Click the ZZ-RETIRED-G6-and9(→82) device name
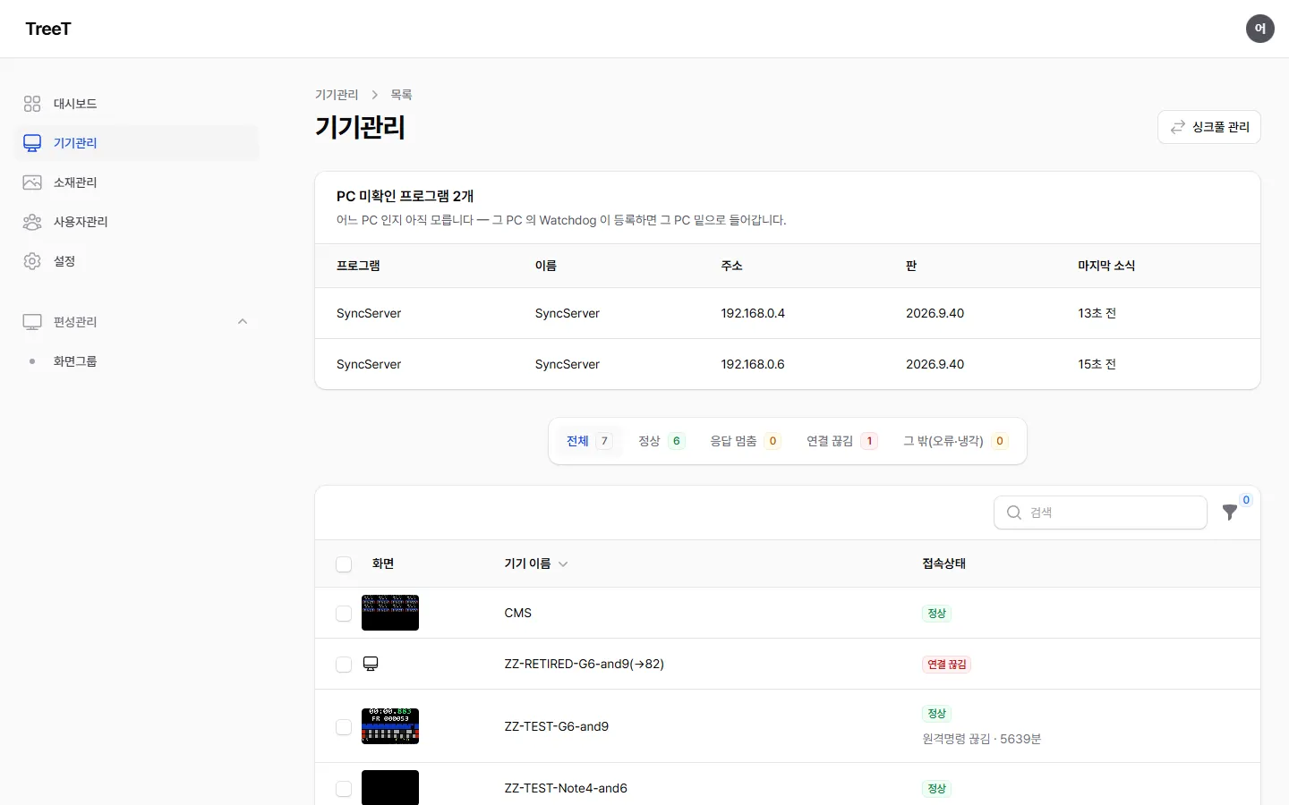The width and height of the screenshot is (1289, 805). point(585,664)
